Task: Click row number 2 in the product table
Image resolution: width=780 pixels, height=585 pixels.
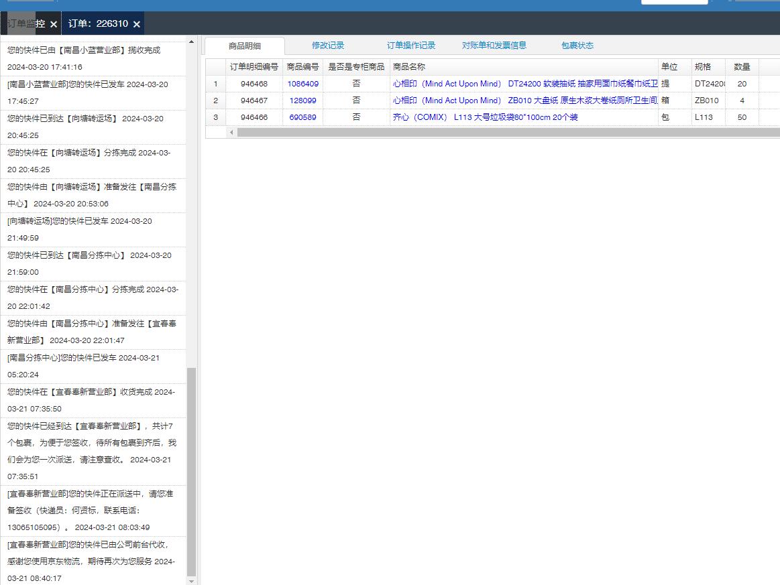Action: click(215, 101)
